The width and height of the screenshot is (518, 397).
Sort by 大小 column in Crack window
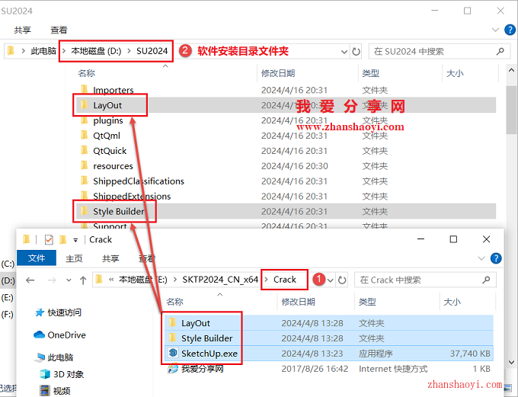click(x=452, y=302)
